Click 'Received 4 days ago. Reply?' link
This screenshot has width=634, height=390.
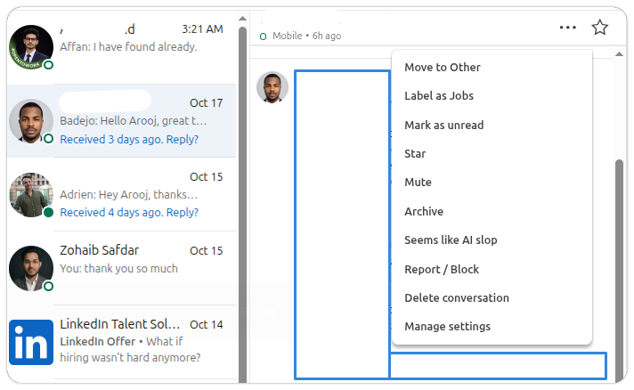pyautogui.click(x=129, y=213)
